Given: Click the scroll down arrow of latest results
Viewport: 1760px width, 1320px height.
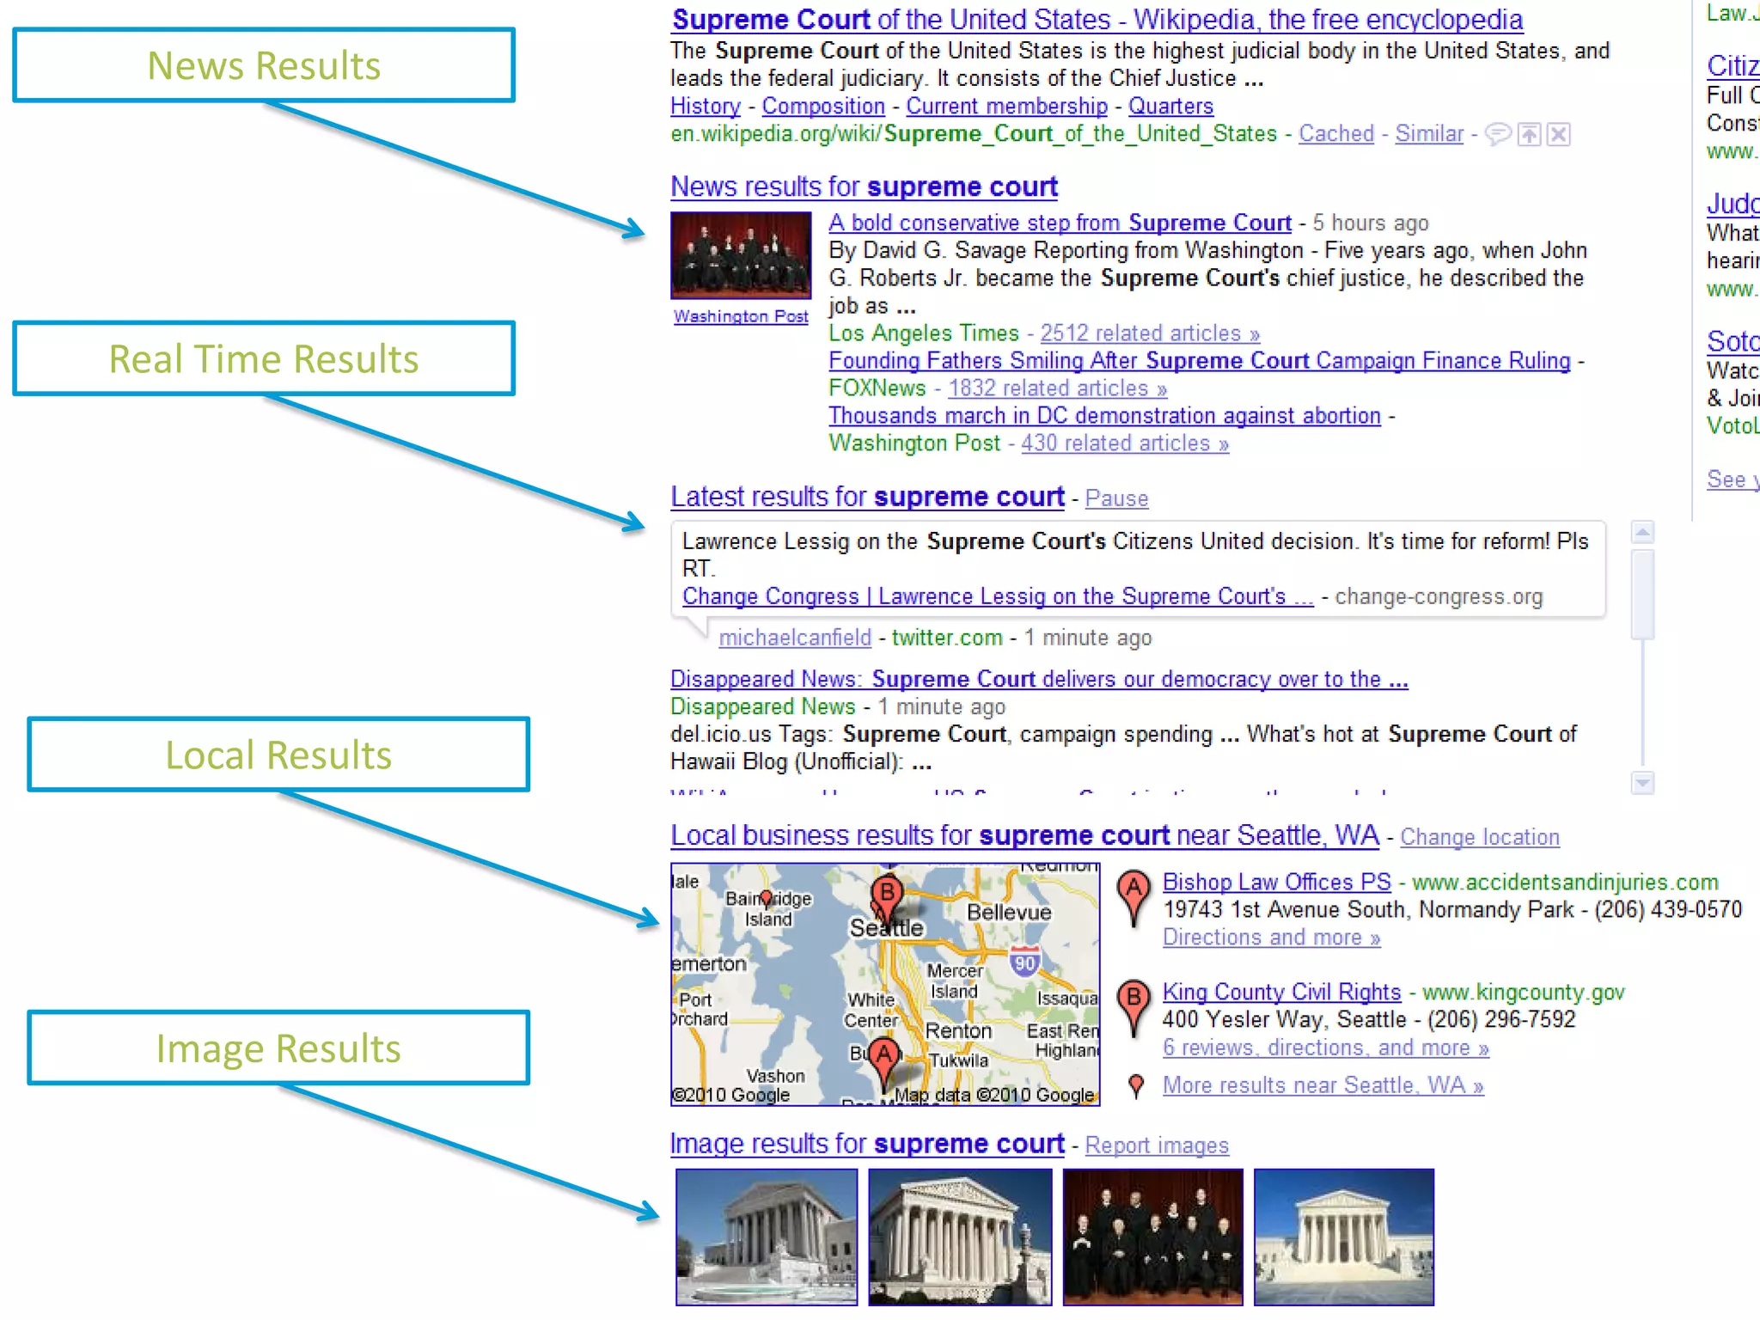Looking at the screenshot, I should tap(1642, 782).
